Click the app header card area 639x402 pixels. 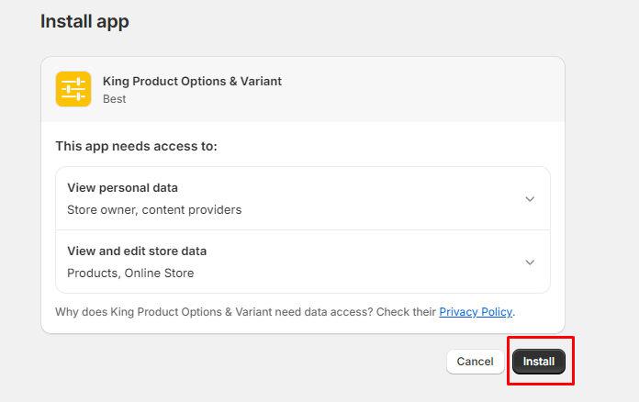(x=413, y=89)
